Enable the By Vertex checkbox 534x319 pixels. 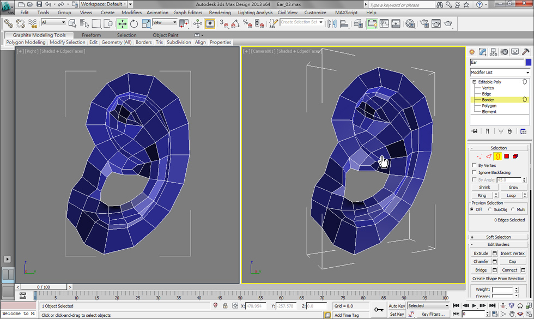click(x=474, y=165)
